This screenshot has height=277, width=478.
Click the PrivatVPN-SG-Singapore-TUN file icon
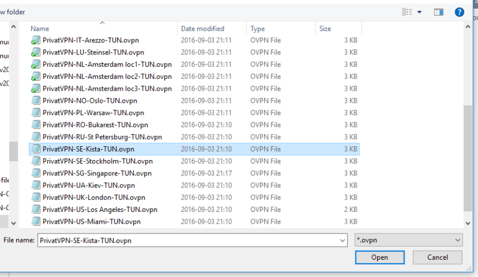[35, 173]
